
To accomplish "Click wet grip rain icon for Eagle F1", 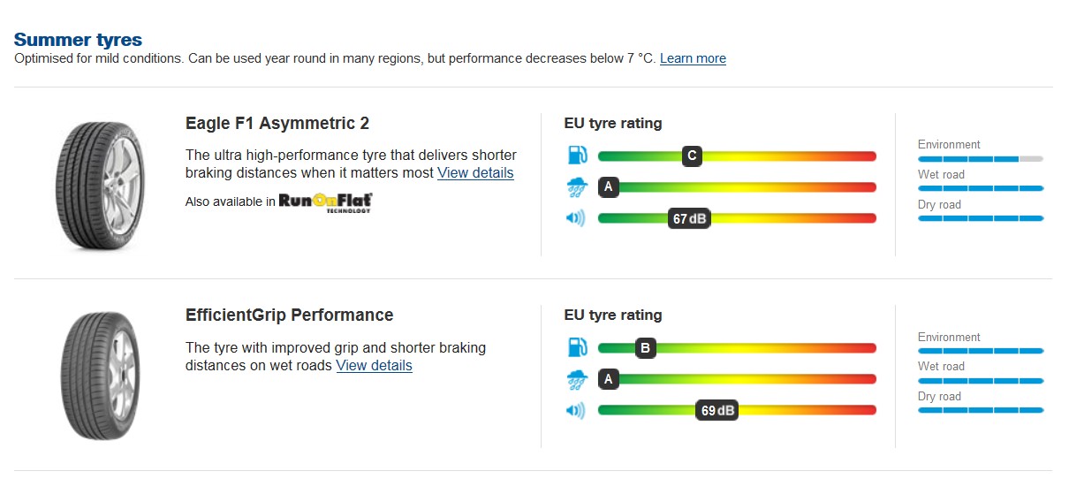I will click(x=576, y=186).
